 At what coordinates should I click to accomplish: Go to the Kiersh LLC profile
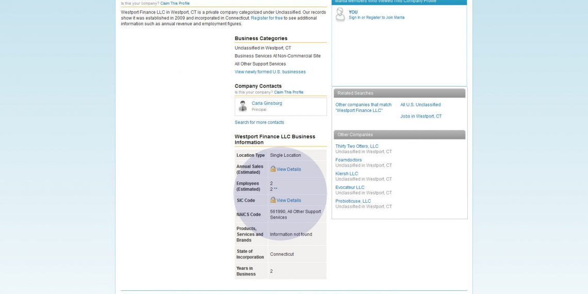346,174
